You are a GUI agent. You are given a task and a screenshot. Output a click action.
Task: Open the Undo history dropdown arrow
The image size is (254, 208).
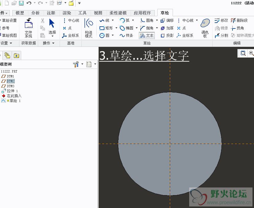pos(34,3)
